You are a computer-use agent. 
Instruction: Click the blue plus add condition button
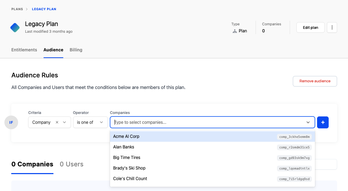point(323,122)
